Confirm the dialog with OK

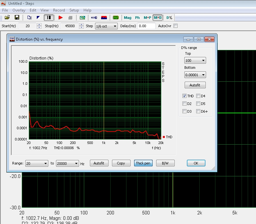tap(196, 163)
